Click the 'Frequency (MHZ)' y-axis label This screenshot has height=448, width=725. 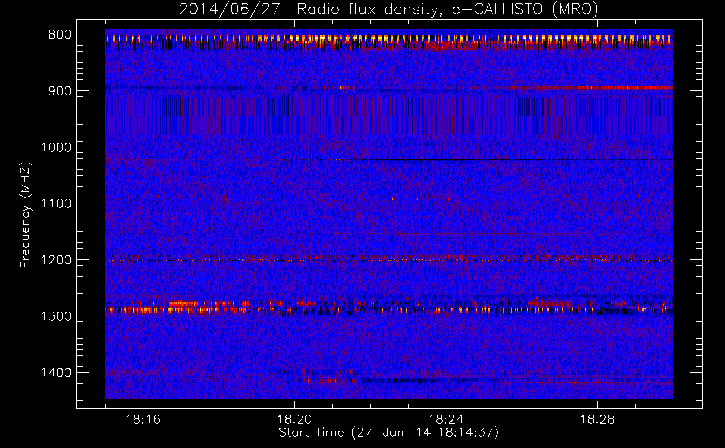[x=26, y=215]
